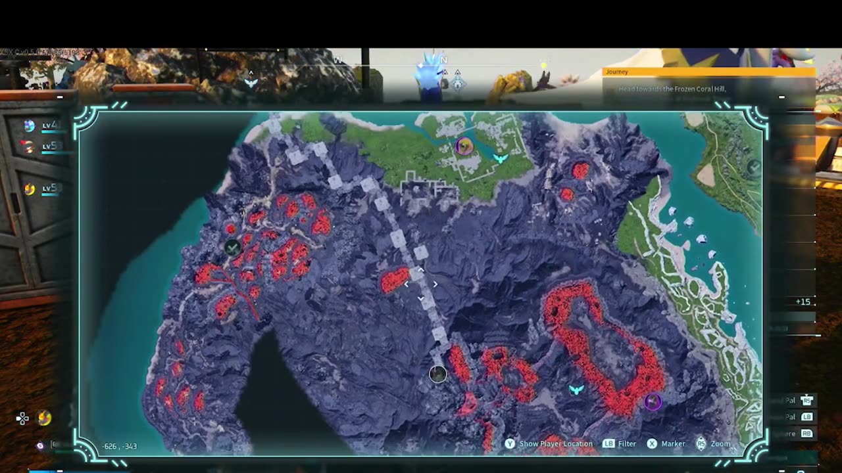Screen dimensions: 842x473
Task: Click the N compass heading letter
Action: click(444, 60)
